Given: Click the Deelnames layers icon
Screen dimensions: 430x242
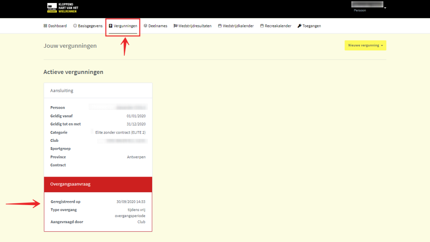Looking at the screenshot, I should 145,26.
